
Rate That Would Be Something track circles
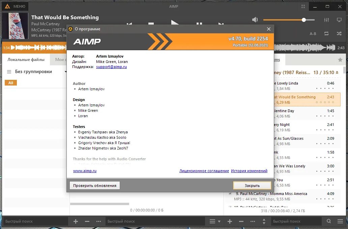[x=325, y=102]
